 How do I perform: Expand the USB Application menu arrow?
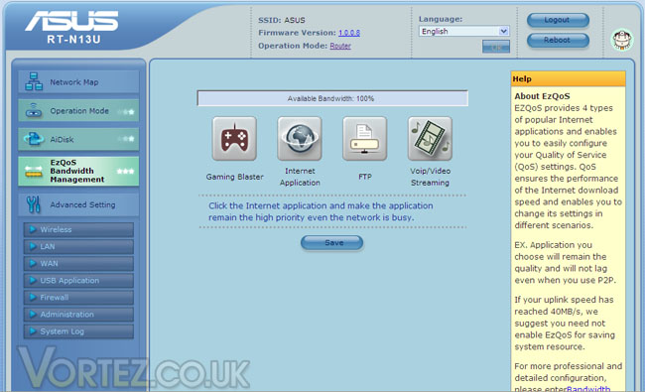(x=33, y=280)
